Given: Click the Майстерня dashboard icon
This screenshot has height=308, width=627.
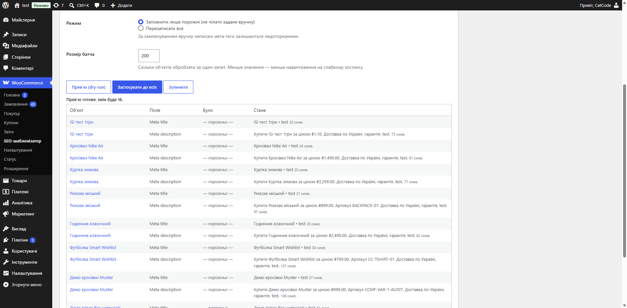Looking at the screenshot, I should point(6,20).
